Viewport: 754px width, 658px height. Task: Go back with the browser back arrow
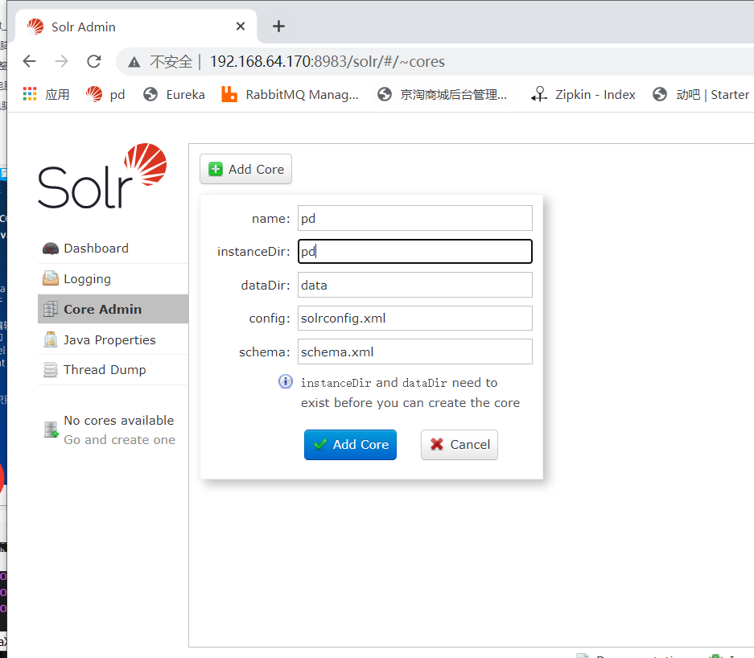pyautogui.click(x=29, y=61)
